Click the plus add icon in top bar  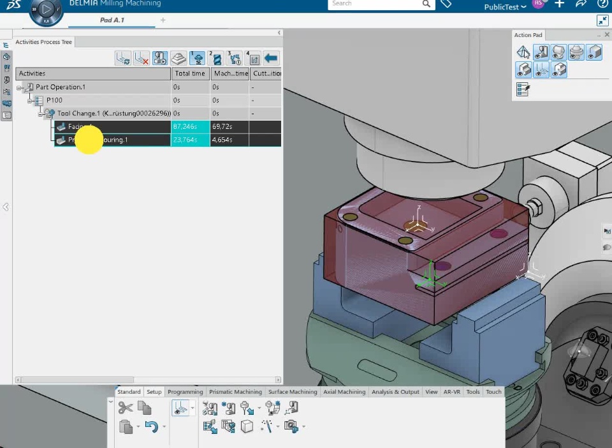[x=559, y=4]
